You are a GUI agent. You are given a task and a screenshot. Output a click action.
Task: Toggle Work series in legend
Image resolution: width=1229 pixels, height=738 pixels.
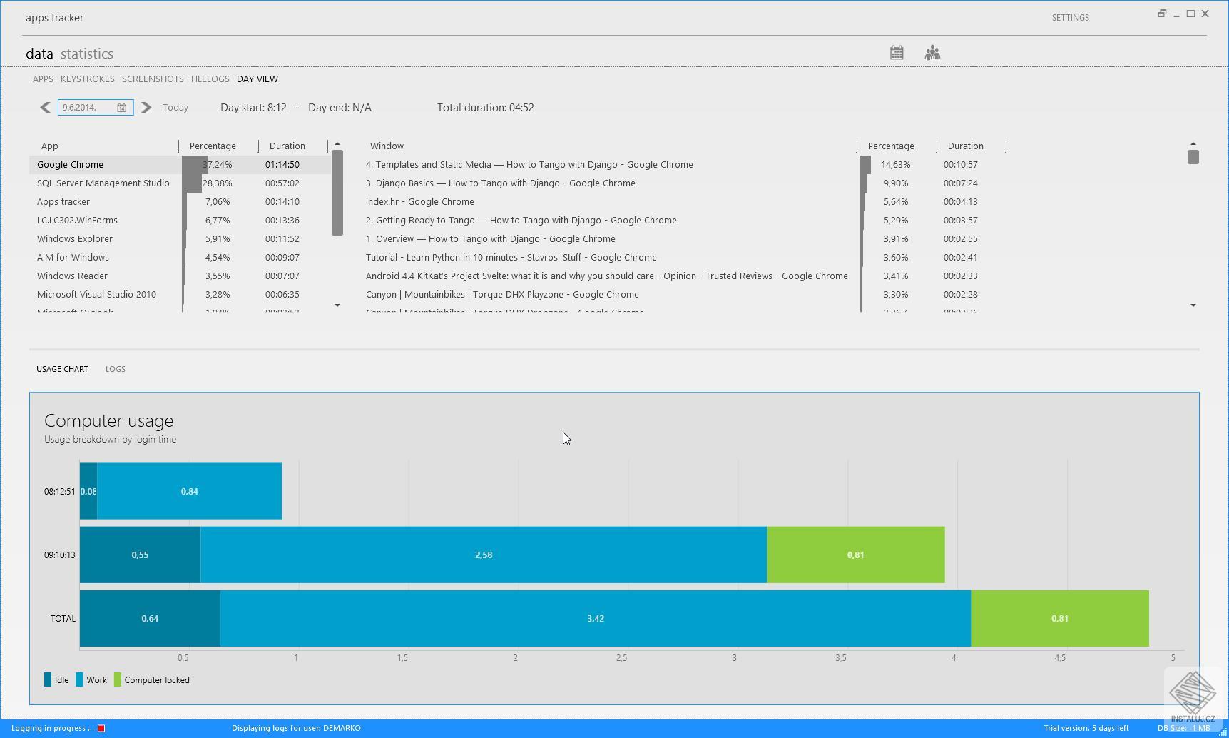[x=91, y=680]
